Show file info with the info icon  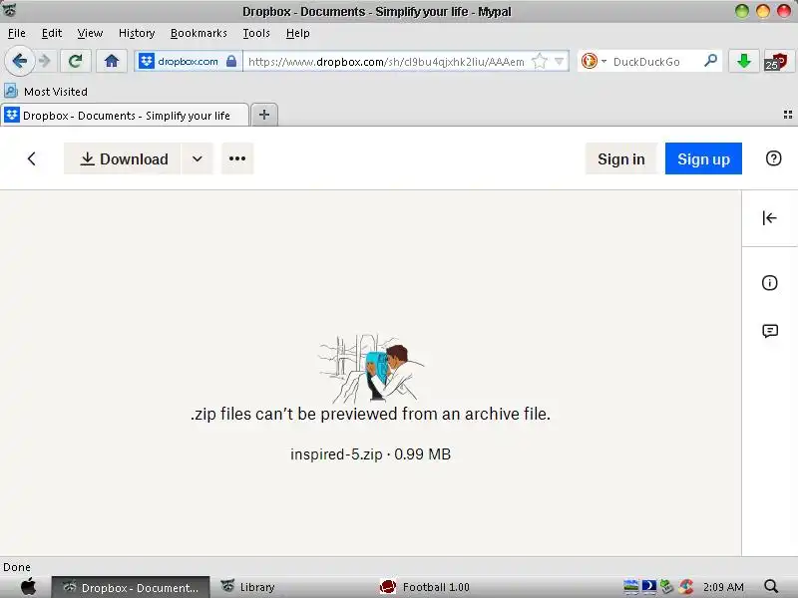coord(769,283)
